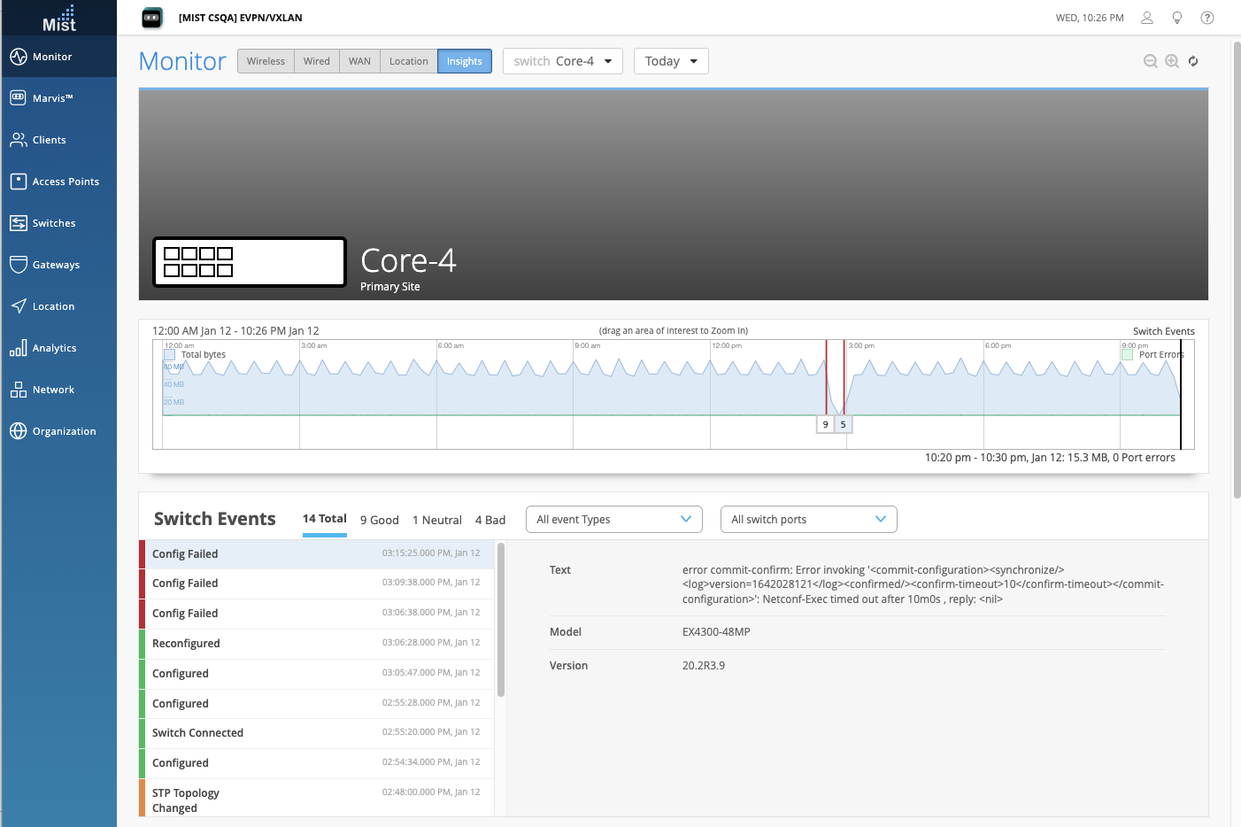
Task: Click the zoom in magnifier icon
Action: click(1172, 61)
